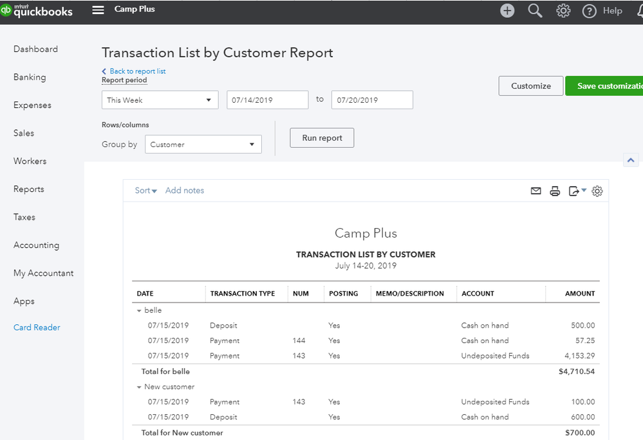Image resolution: width=643 pixels, height=440 pixels.
Task: Open the 4,153.29 payment amount
Action: tap(580, 356)
